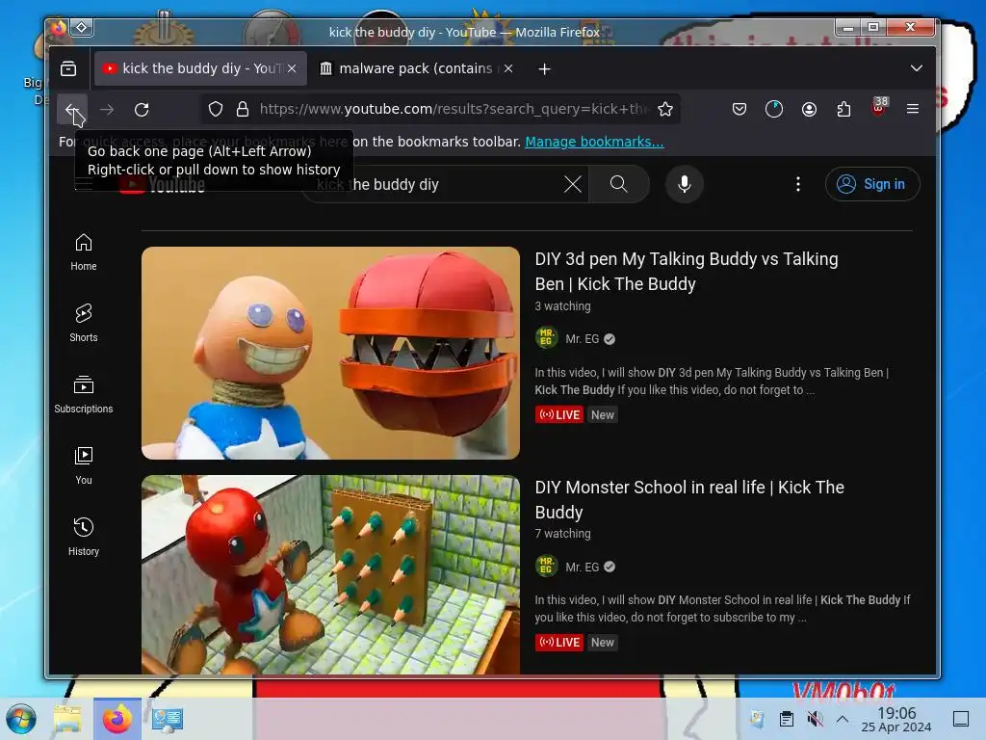Click the '3 watching' text

click(562, 306)
